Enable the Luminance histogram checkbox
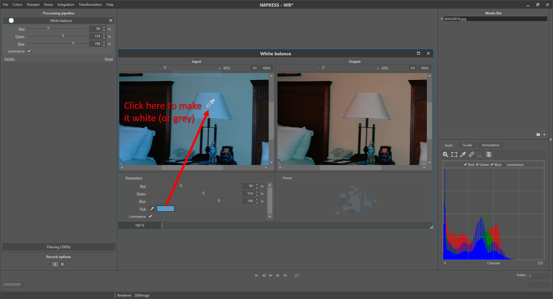Viewport: 553px width, 299px height. coord(504,164)
